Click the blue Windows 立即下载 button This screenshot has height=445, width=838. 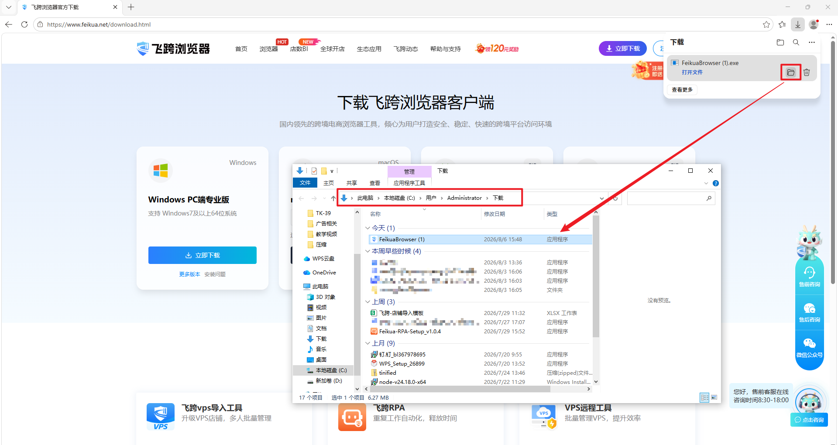click(203, 255)
